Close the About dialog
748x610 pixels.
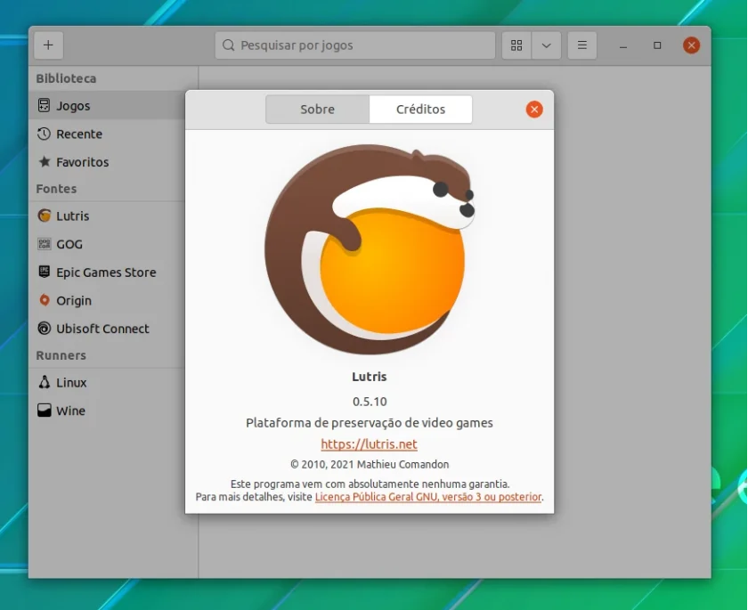point(534,110)
